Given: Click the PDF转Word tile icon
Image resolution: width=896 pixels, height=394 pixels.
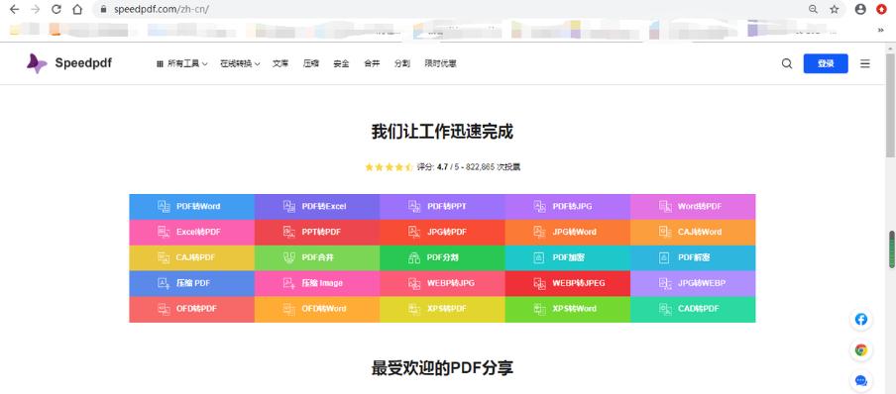Looking at the screenshot, I should [x=164, y=206].
